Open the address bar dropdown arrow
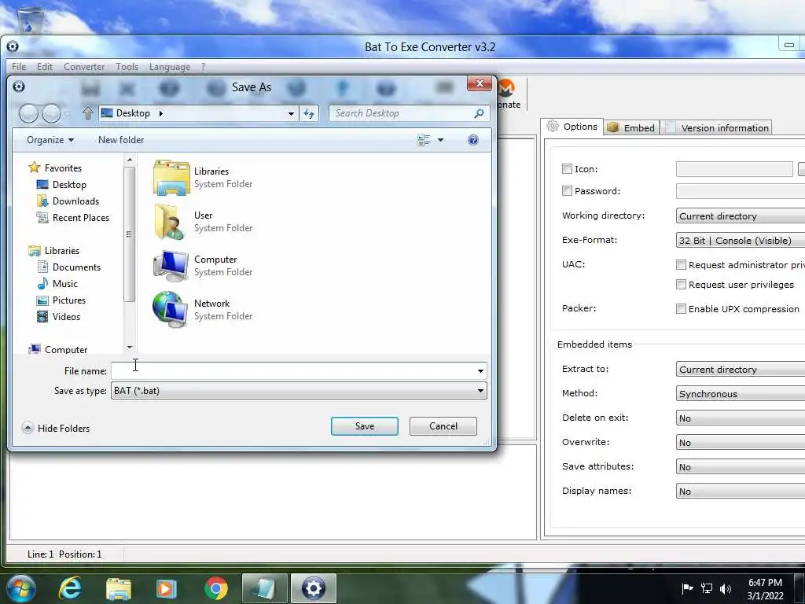Screen dimensions: 805x604 point(291,113)
